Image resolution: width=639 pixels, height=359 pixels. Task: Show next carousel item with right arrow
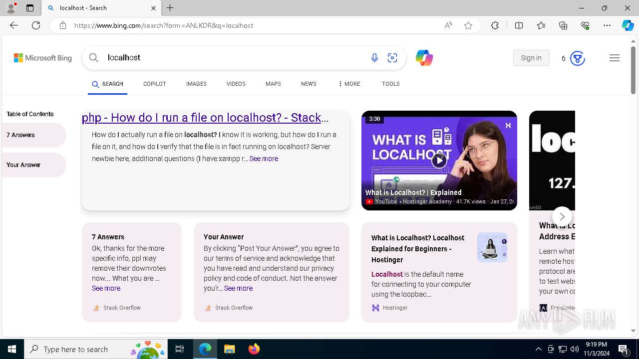562,216
